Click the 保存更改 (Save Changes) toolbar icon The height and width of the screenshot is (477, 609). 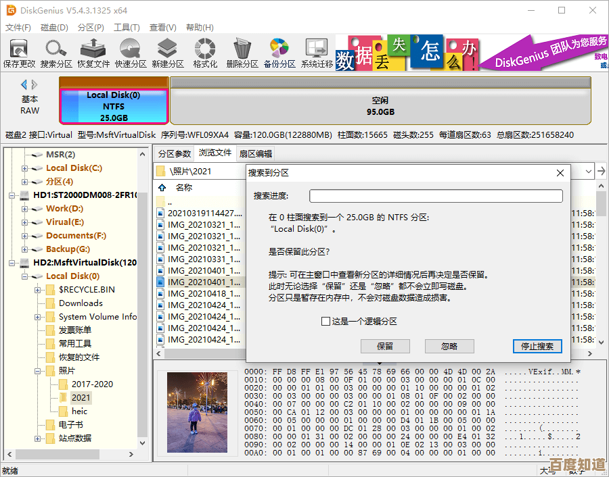(x=19, y=53)
